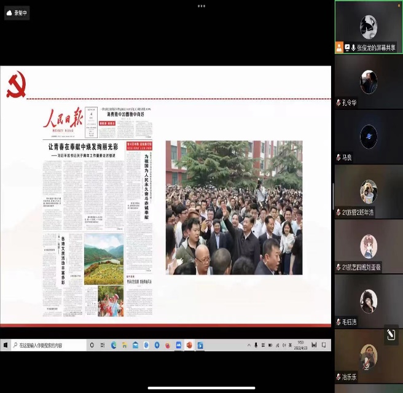Viewport: 403px width, 393px height.
Task: Click the party emblem on the slide
Action: point(16,85)
